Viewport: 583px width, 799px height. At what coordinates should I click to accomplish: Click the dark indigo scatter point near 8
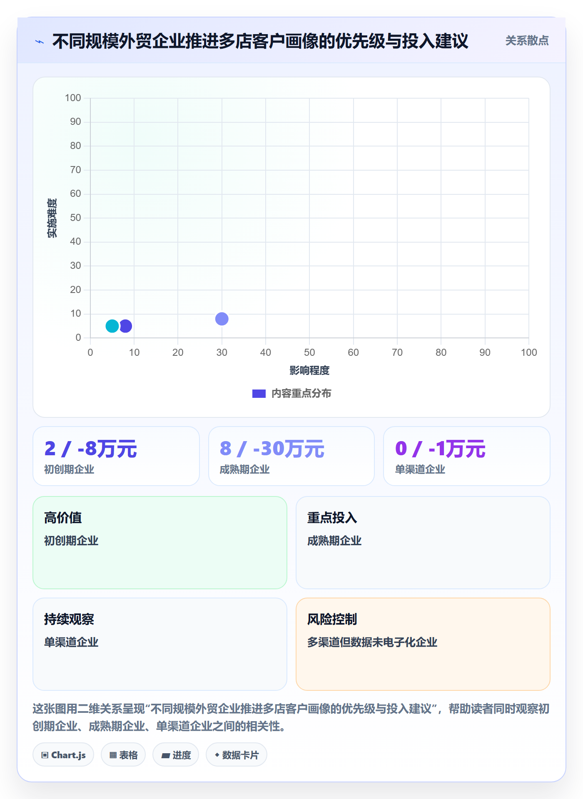125,326
